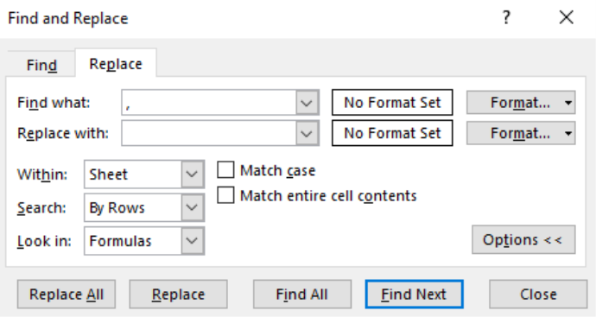Switch to the Find tab
The image size is (596, 317).
(41, 65)
